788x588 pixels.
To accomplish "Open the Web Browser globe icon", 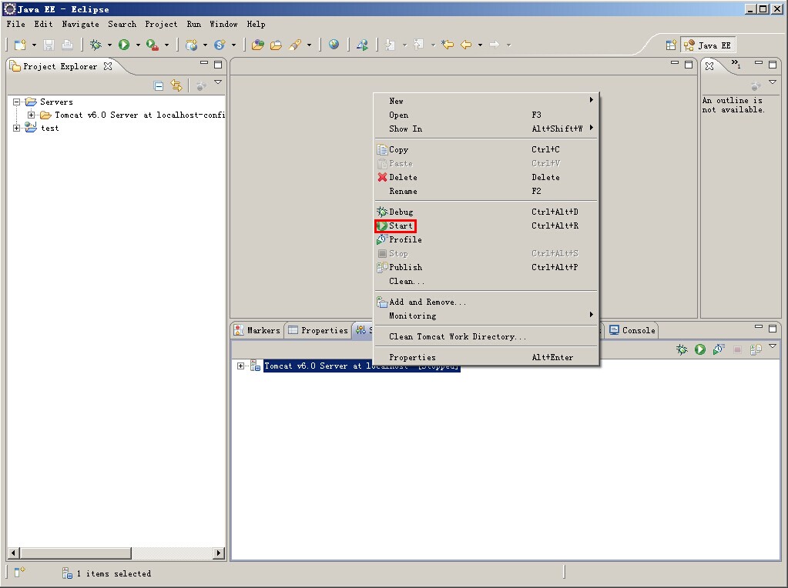I will [334, 45].
